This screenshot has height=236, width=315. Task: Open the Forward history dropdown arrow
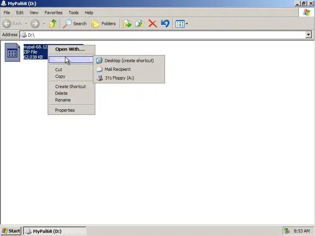tap(44, 24)
